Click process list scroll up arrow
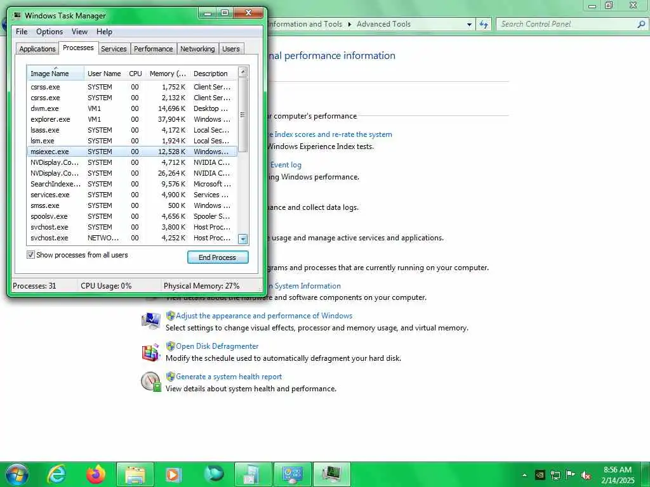 coord(243,72)
